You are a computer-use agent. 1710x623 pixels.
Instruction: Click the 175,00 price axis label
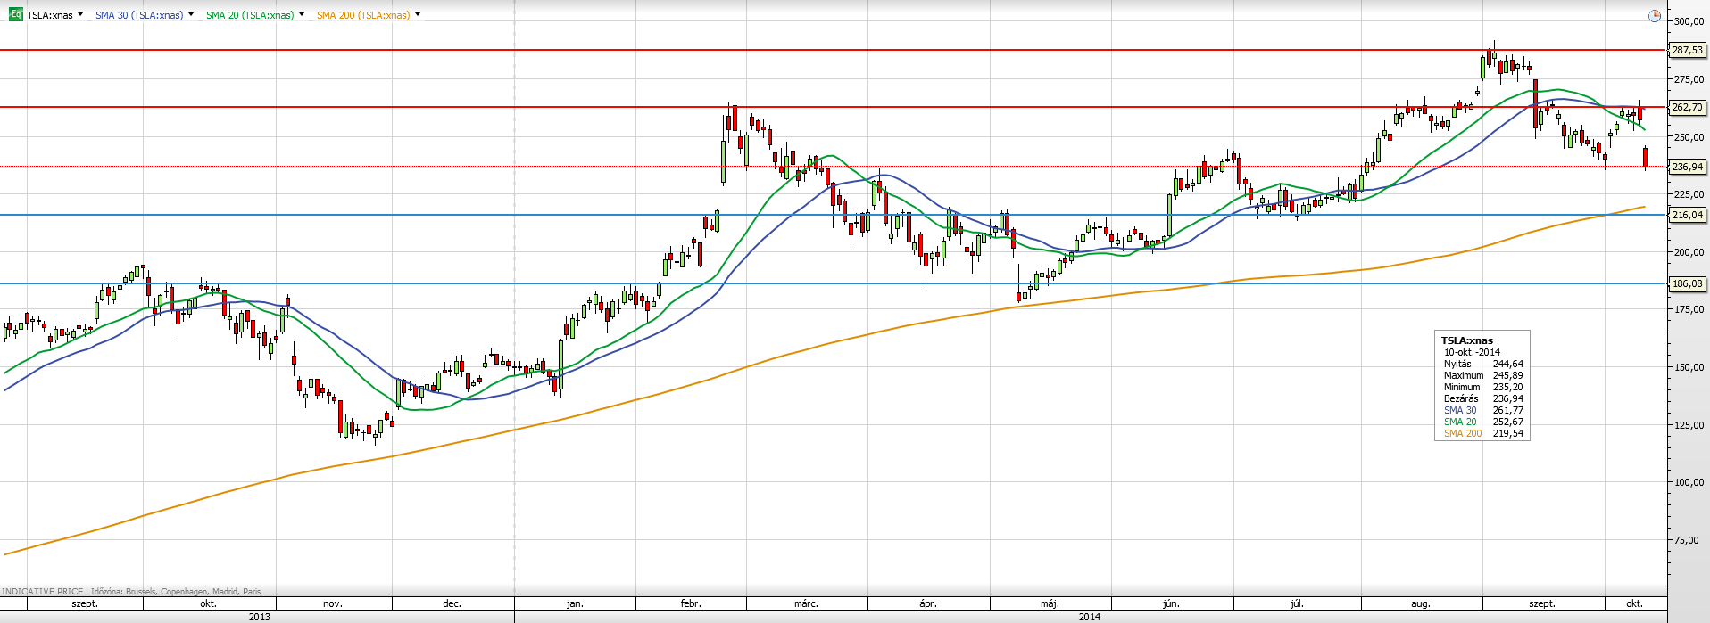1689,309
